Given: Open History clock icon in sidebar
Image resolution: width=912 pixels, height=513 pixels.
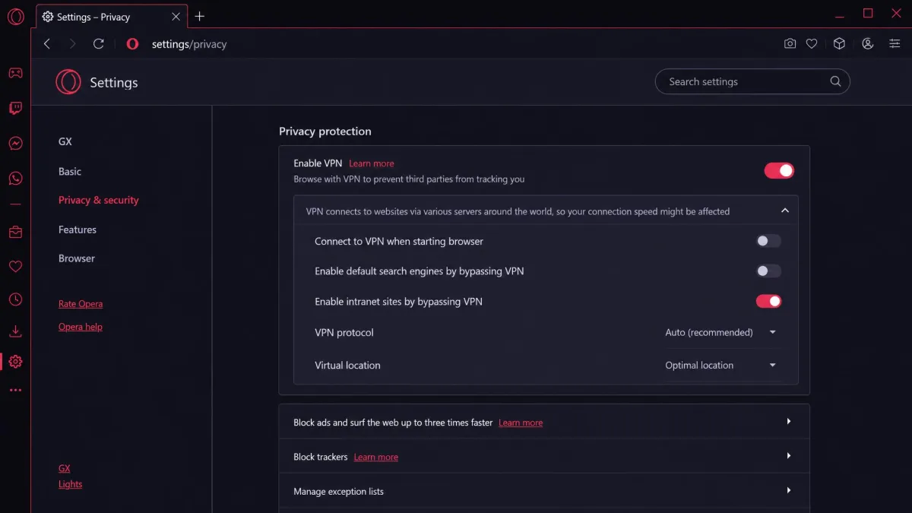Looking at the screenshot, I should coord(15,299).
